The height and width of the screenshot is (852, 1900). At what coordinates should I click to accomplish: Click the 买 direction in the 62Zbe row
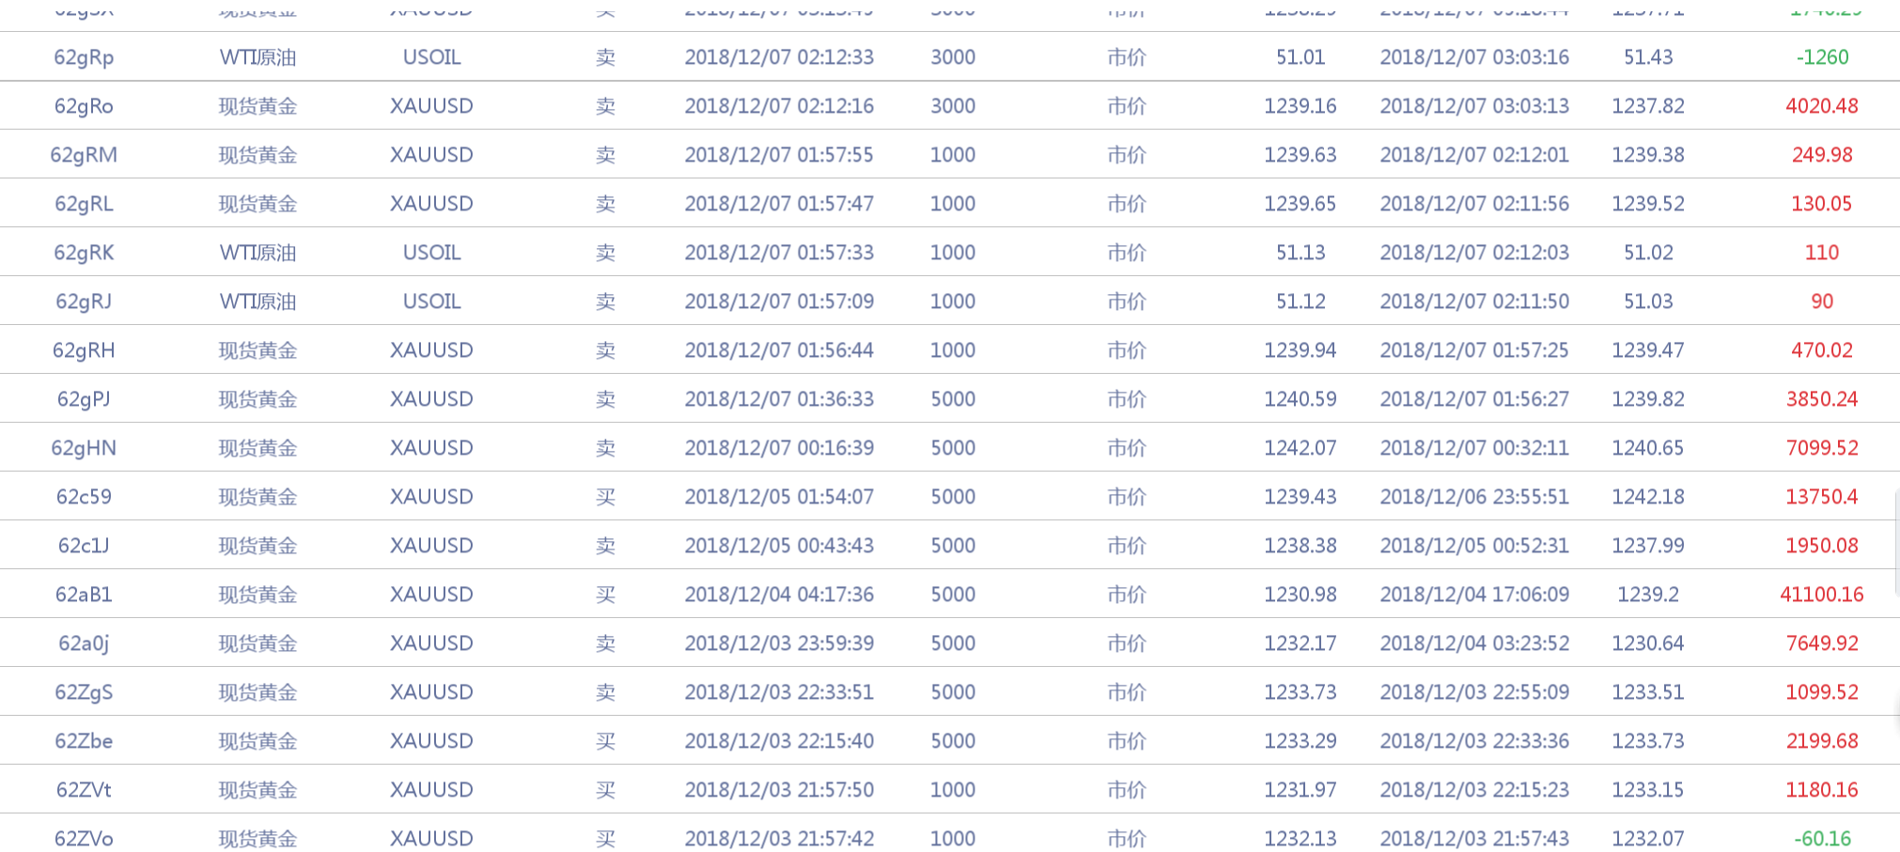click(x=605, y=741)
